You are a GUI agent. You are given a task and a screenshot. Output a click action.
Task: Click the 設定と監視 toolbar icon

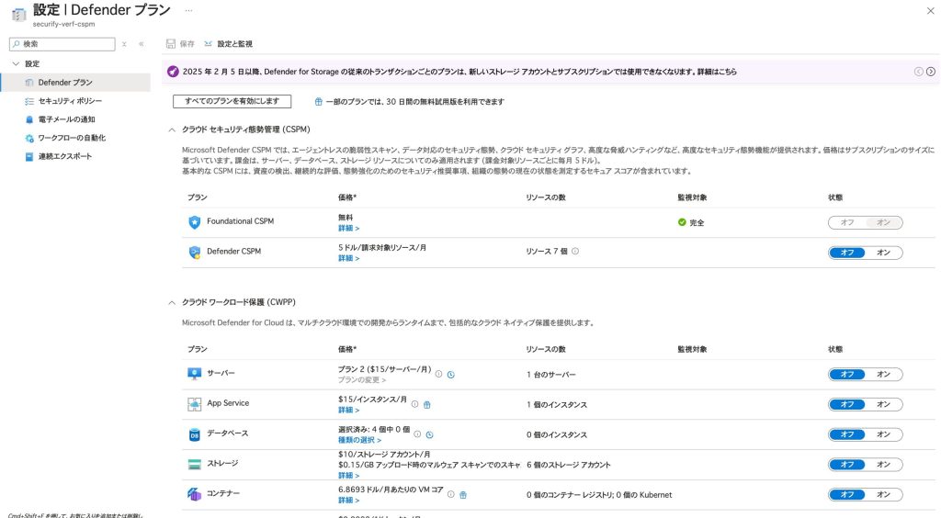209,44
